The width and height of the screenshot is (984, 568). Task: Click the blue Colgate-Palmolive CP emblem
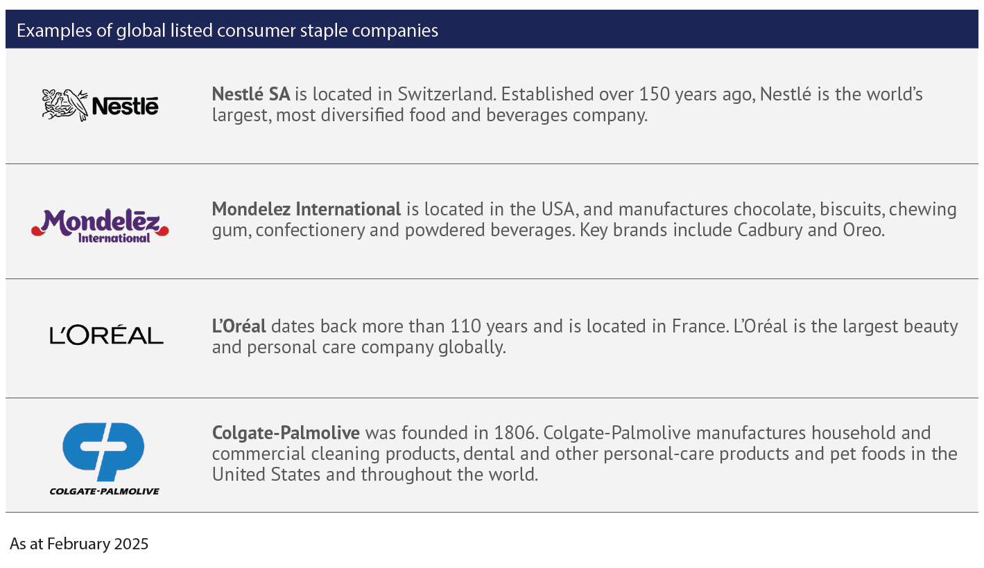(x=103, y=452)
